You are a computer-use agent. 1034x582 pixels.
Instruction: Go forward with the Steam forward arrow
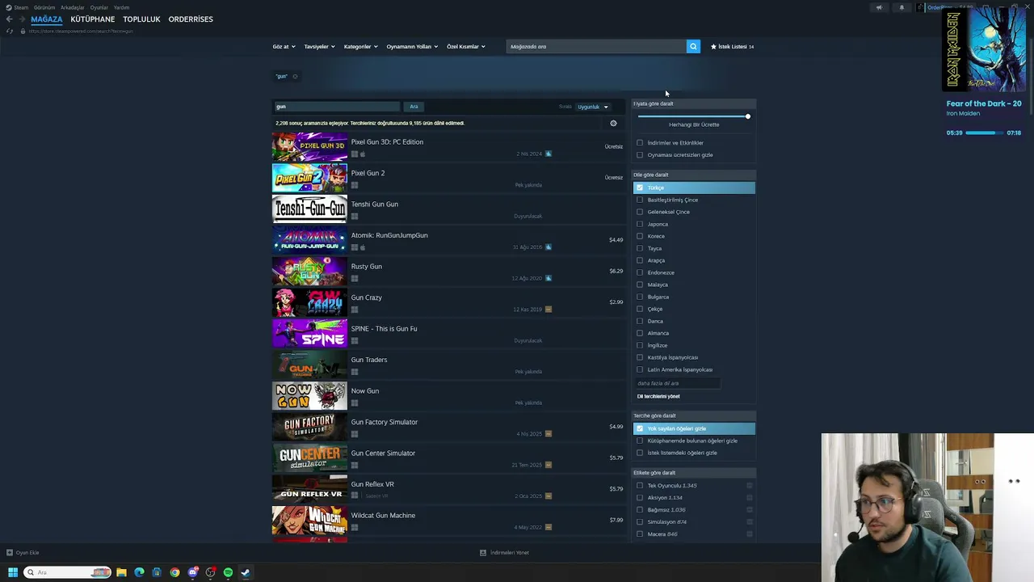pyautogui.click(x=21, y=19)
